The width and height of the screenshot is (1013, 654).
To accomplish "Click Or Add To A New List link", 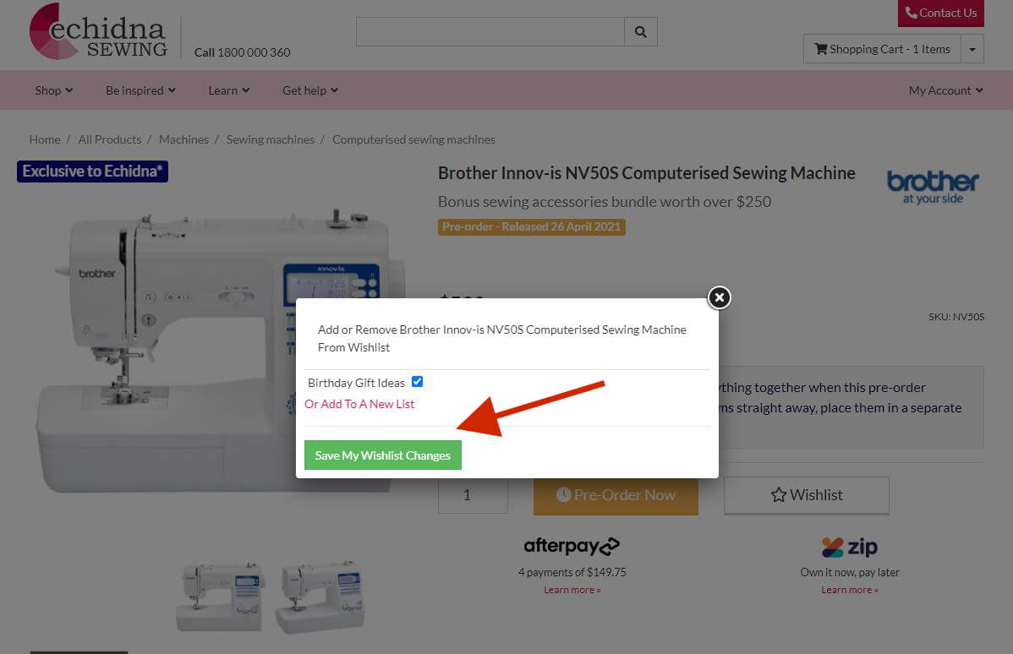I will (359, 404).
